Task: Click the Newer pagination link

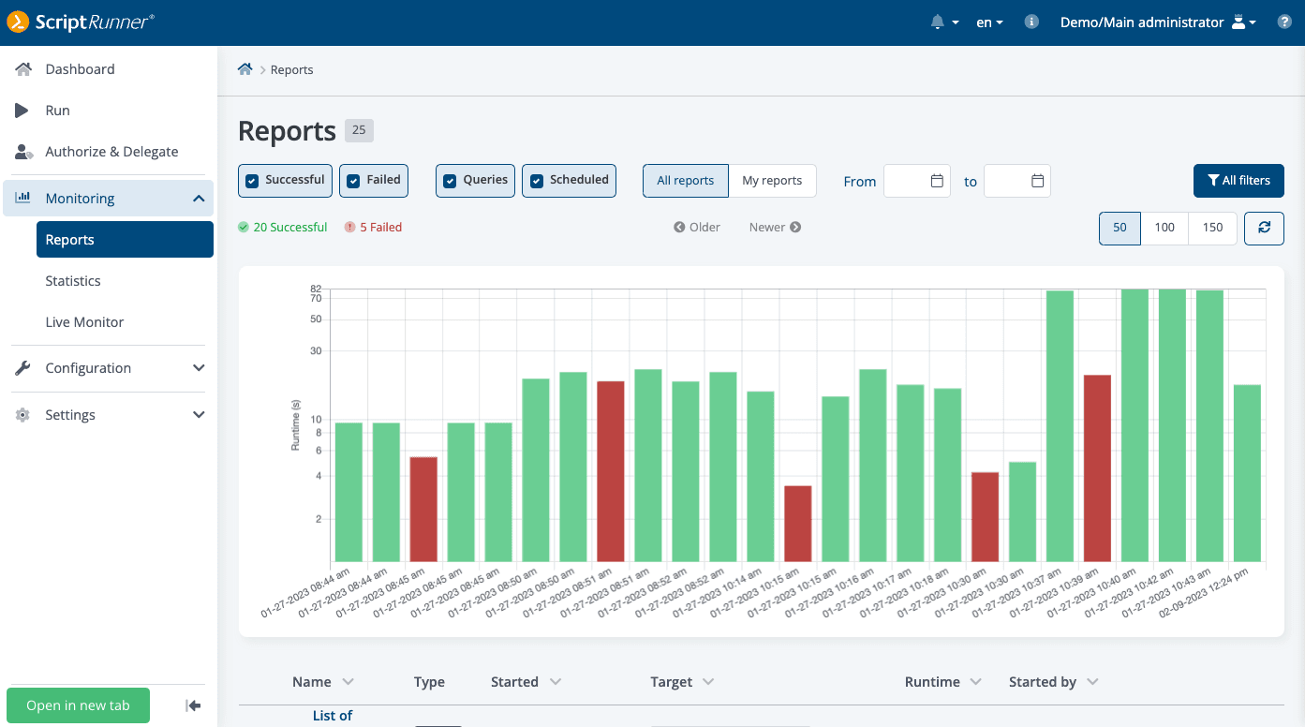Action: [x=774, y=227]
